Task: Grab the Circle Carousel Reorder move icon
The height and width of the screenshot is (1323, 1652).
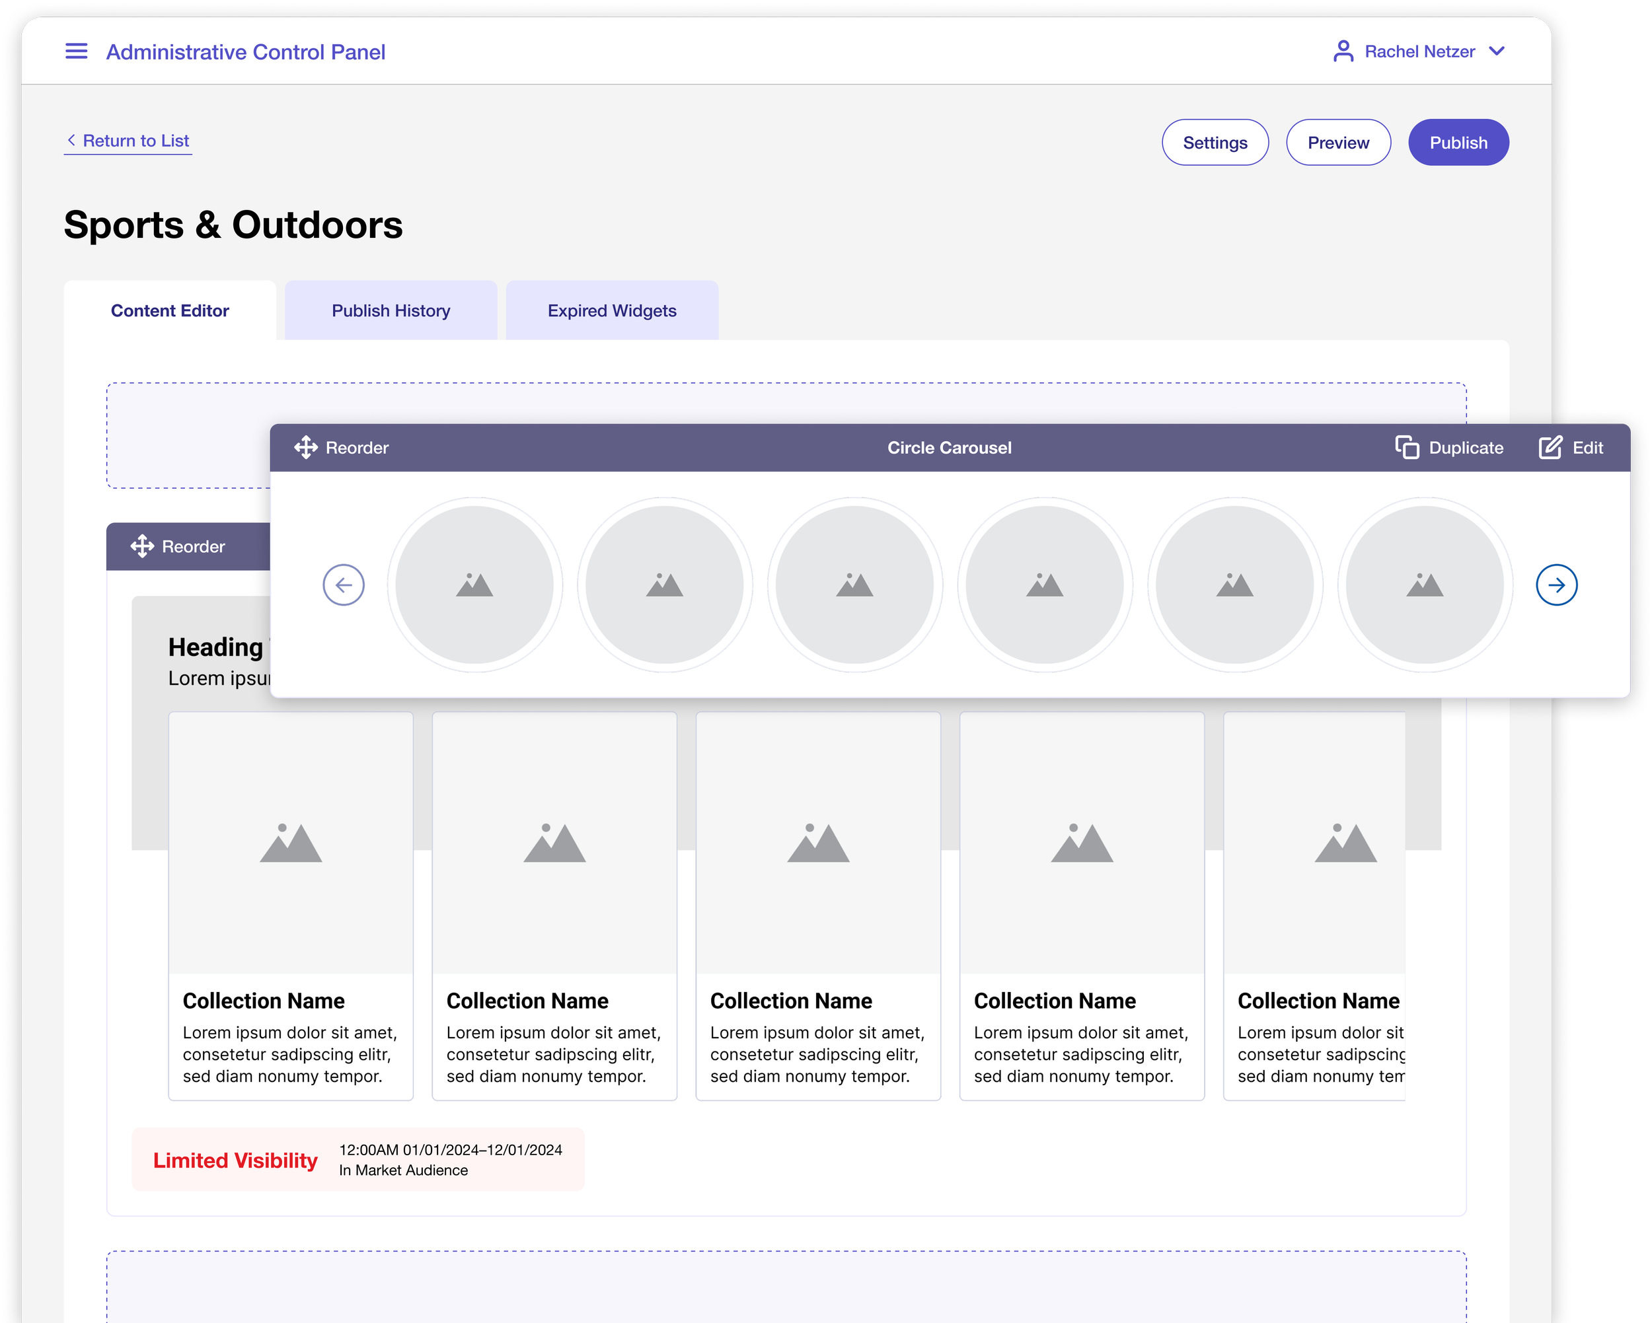Action: tap(306, 447)
